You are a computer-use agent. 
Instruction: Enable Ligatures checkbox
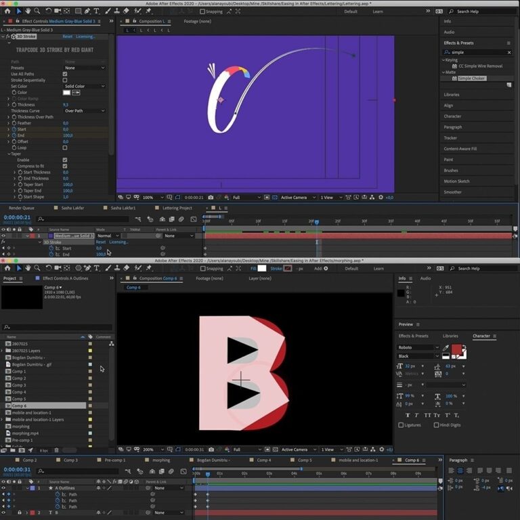(x=401, y=425)
